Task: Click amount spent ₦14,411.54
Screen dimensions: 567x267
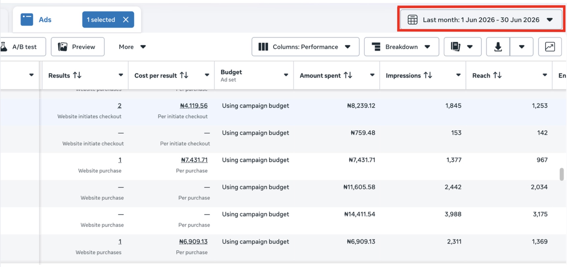Action: coord(360,214)
